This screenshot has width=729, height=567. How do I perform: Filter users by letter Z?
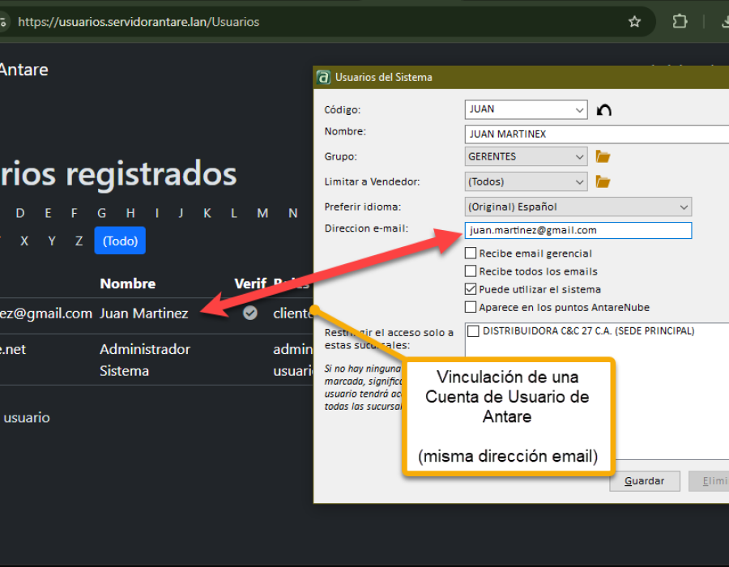[79, 241]
